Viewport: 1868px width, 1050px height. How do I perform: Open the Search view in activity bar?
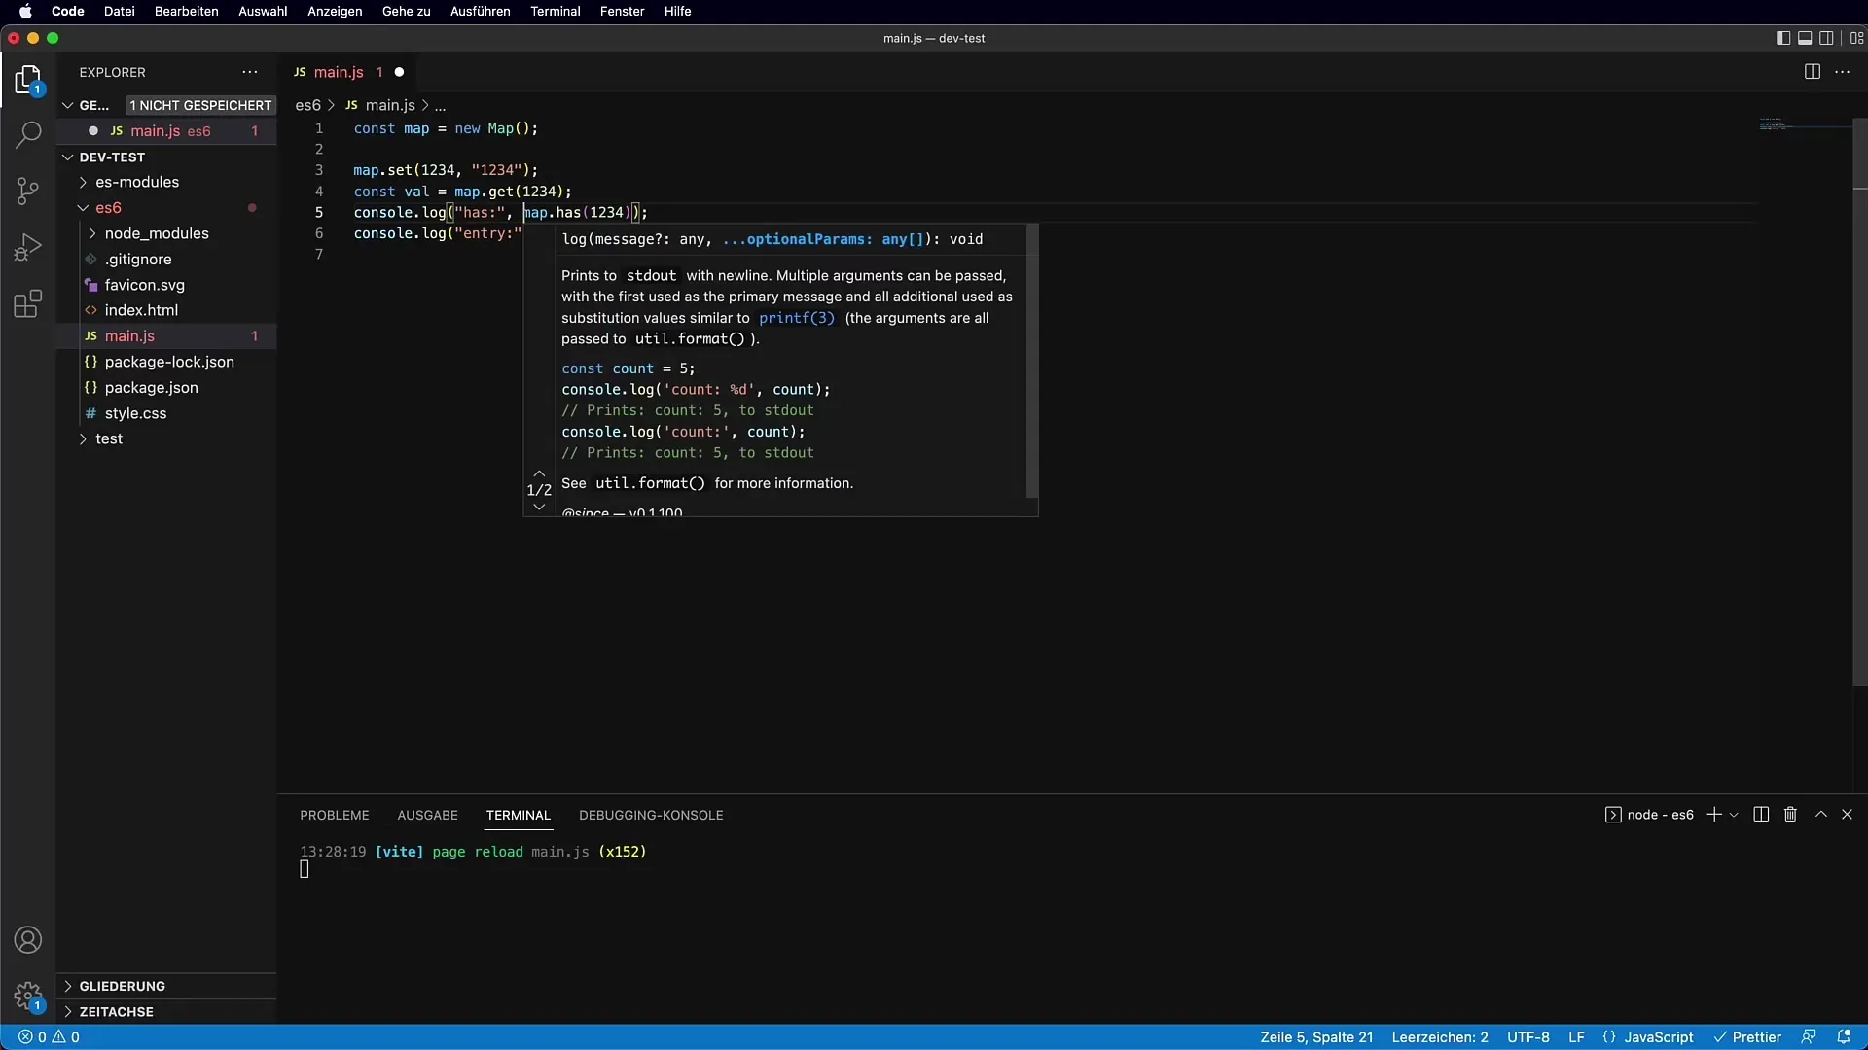[28, 134]
